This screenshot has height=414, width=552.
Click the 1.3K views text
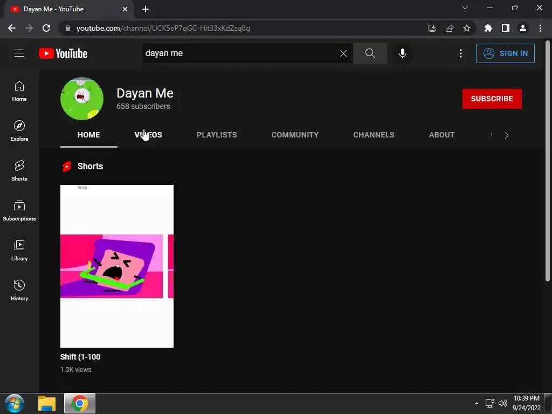75,370
